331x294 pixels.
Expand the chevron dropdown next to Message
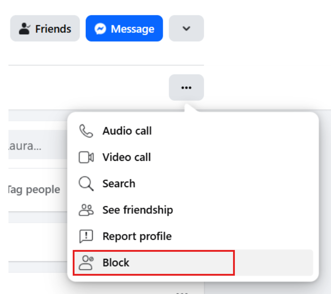pos(186,29)
